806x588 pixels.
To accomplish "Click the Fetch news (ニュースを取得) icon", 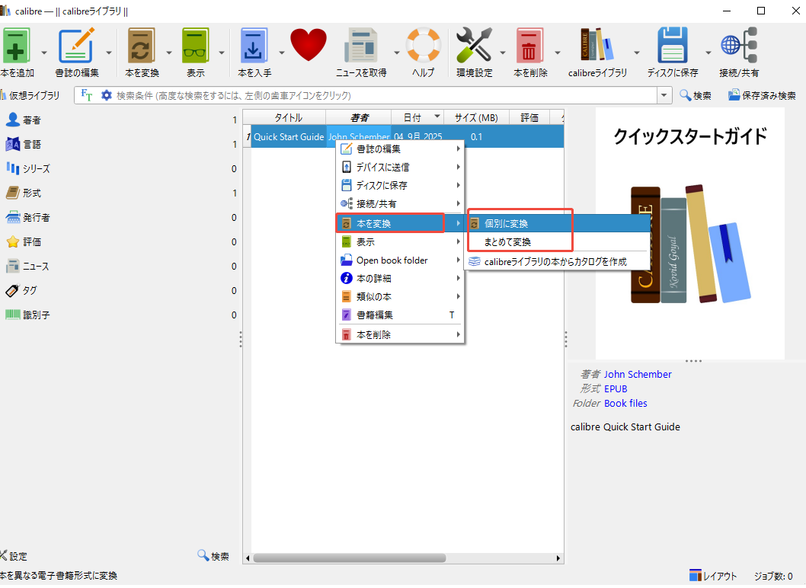I will tap(361, 46).
